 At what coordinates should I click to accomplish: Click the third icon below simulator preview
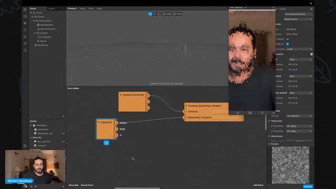[262, 113]
